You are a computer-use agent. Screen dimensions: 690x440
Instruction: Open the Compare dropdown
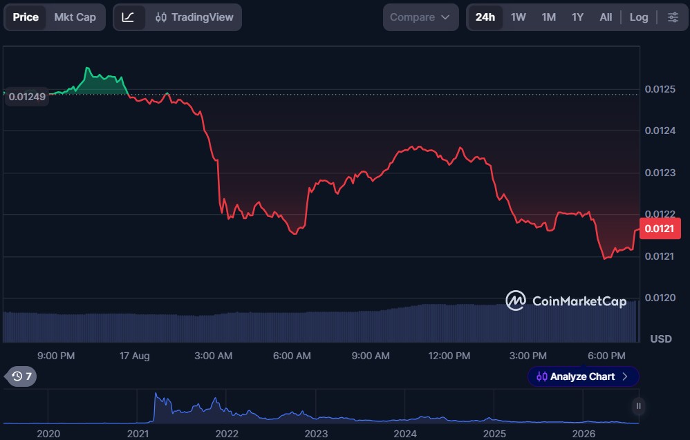pyautogui.click(x=420, y=17)
